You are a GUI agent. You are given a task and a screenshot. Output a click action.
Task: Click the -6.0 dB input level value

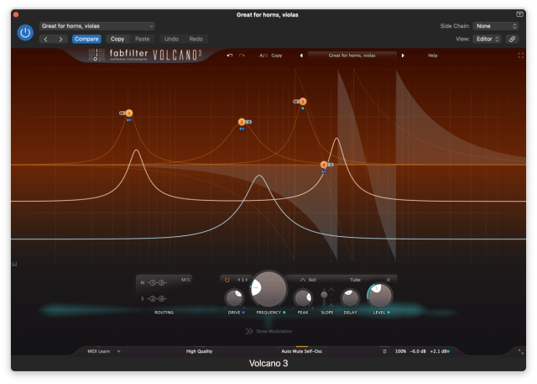[418, 351]
